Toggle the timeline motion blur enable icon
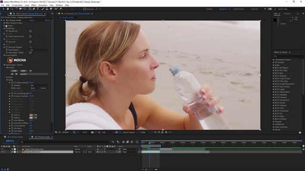 [132, 142]
